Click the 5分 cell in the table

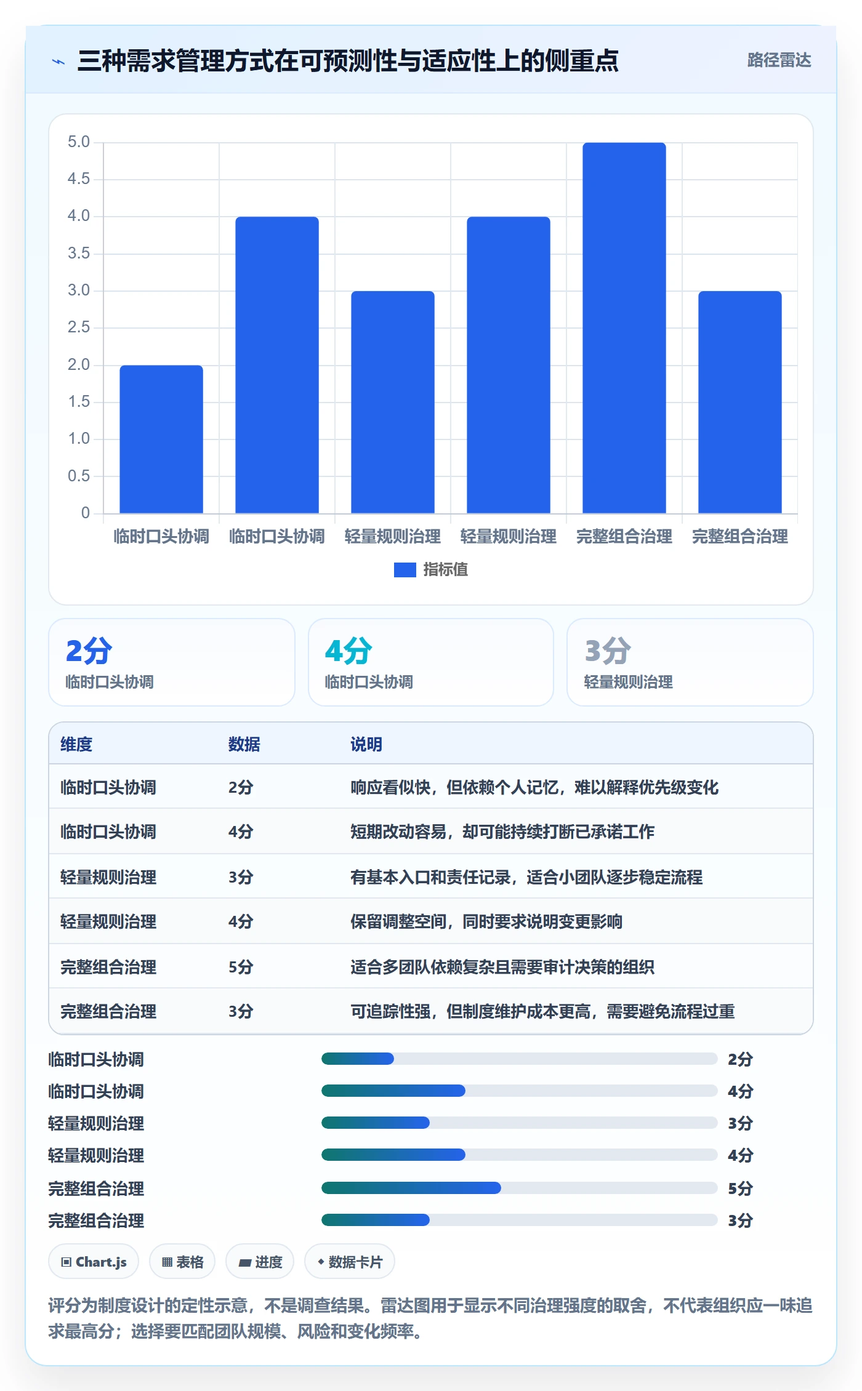241,967
